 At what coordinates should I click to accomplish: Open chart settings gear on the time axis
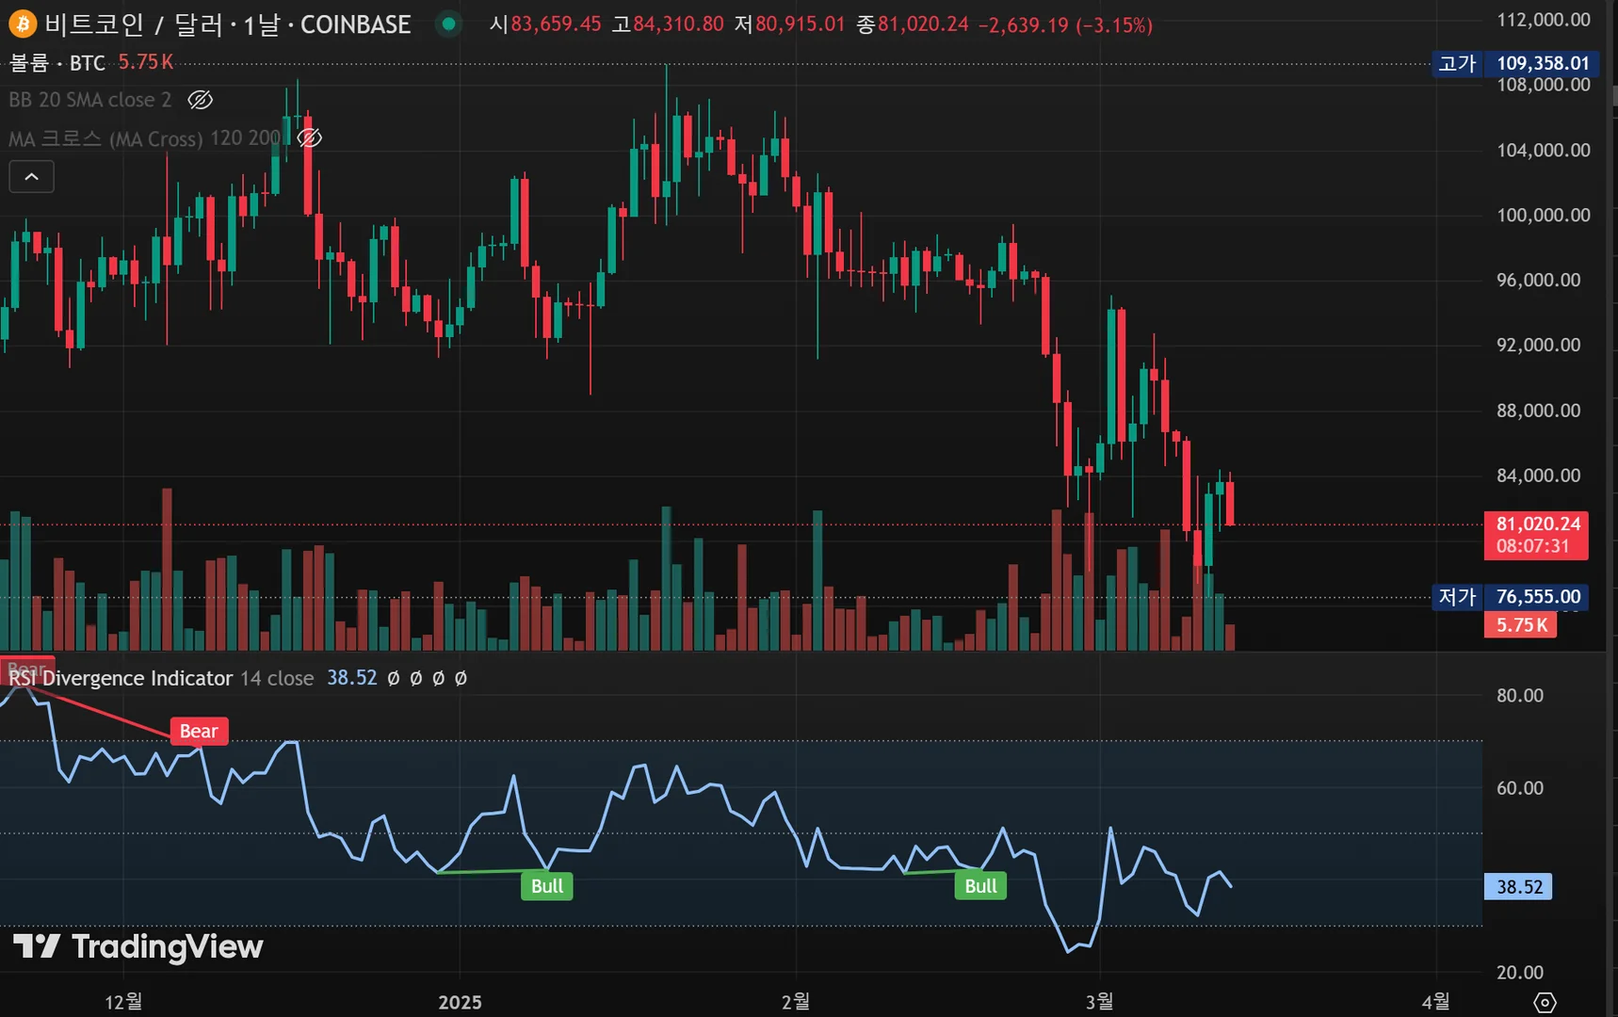(x=1545, y=1002)
